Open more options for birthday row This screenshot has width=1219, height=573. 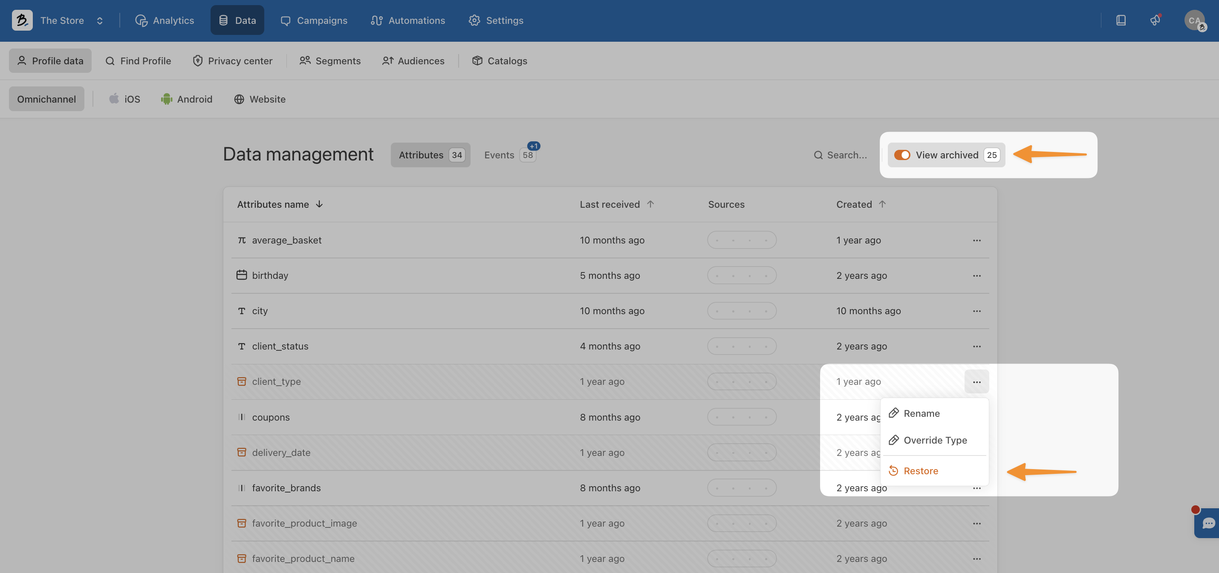click(x=976, y=275)
